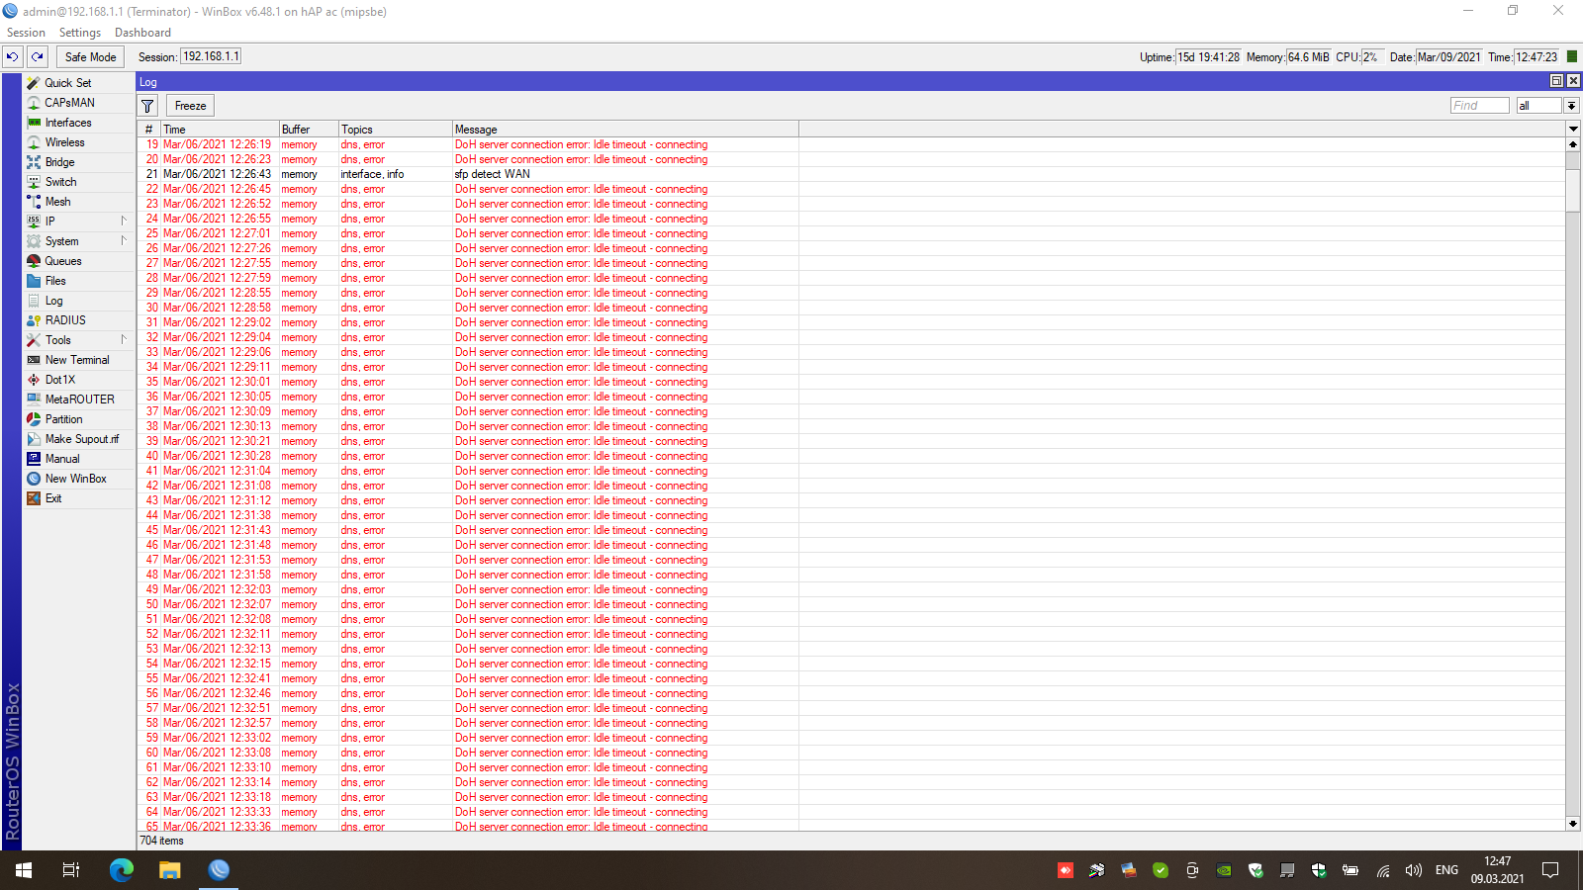Open the 'all' topics dropdown
The width and height of the screenshot is (1583, 890).
pyautogui.click(x=1570, y=106)
